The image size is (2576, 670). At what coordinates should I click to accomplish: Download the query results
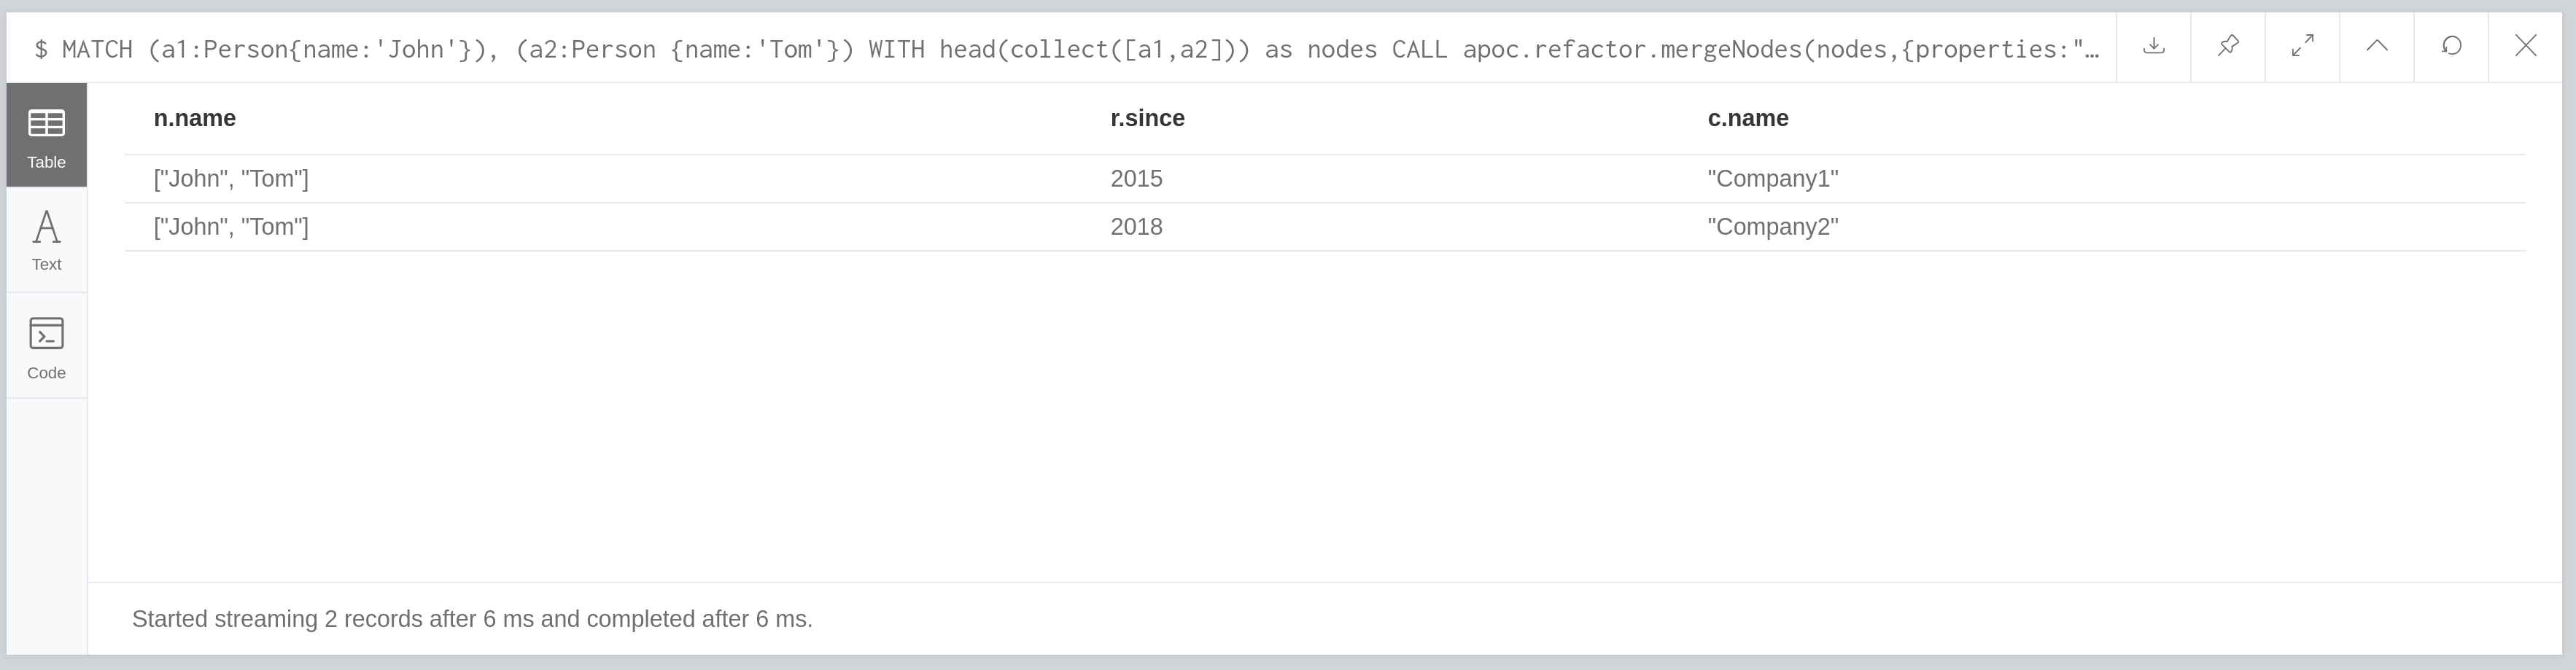click(2153, 46)
